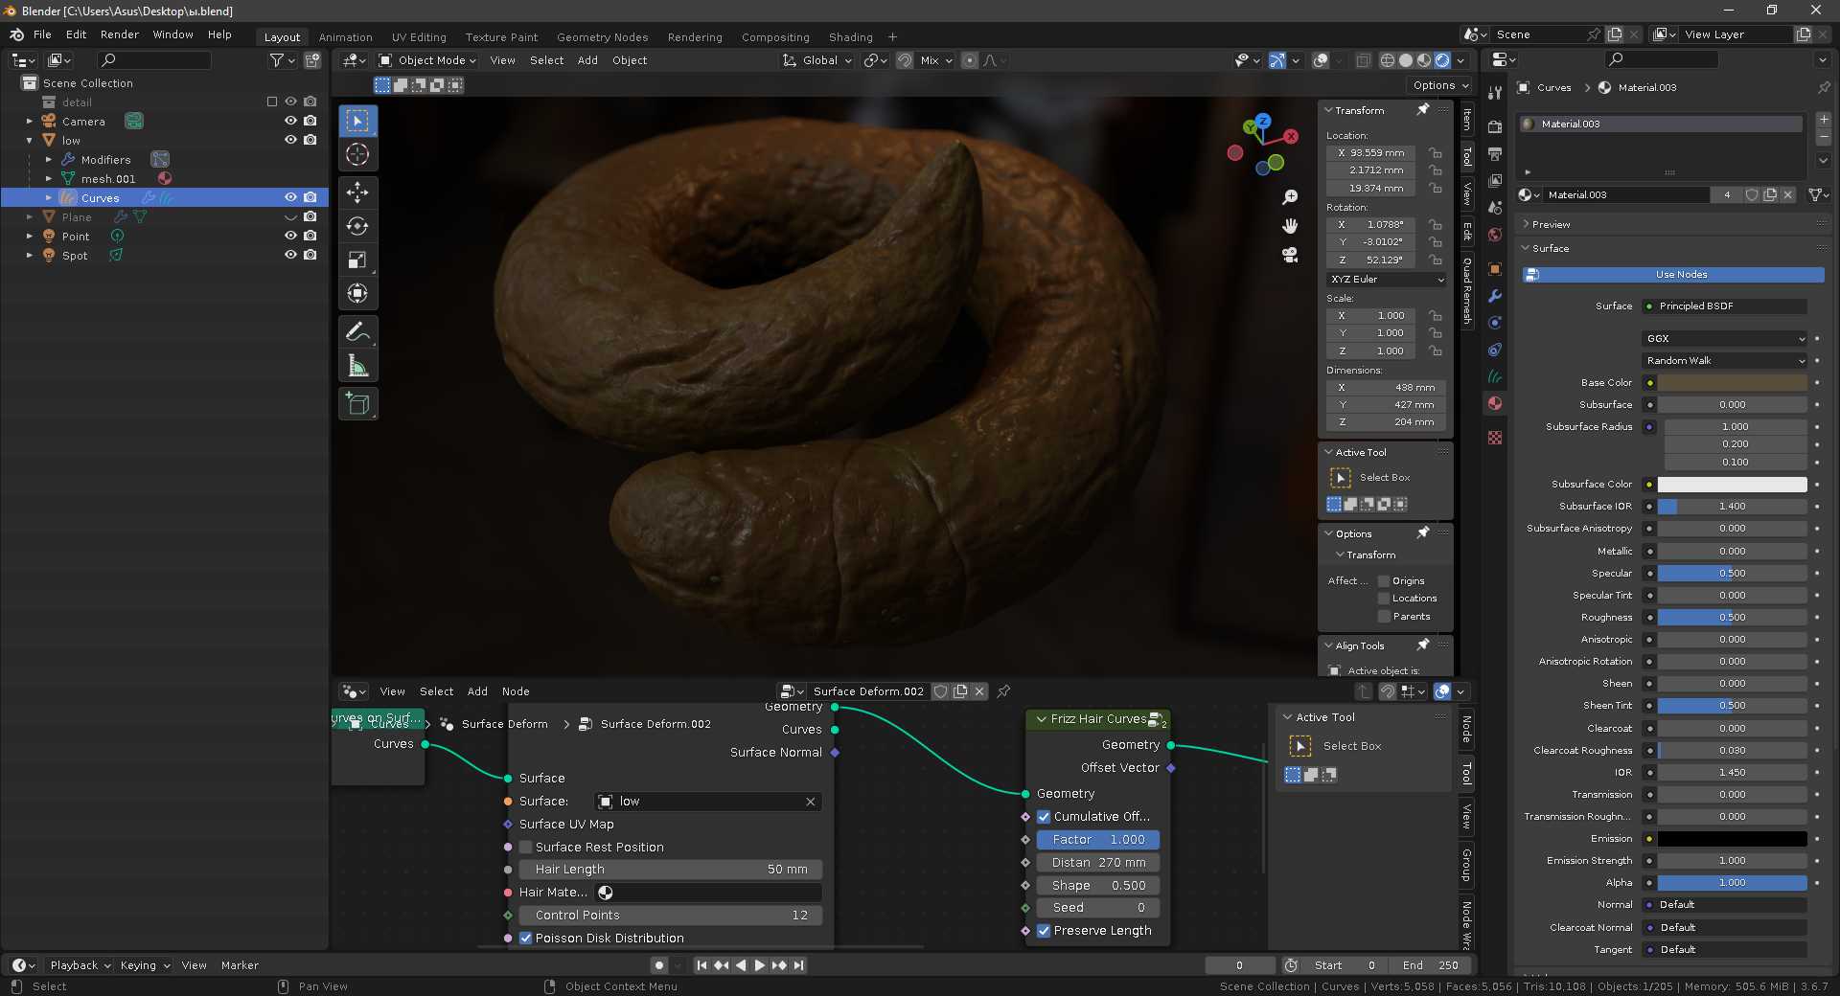Open the XYZ Euler rotation mode dropdown
1840x996 pixels.
pyautogui.click(x=1386, y=280)
